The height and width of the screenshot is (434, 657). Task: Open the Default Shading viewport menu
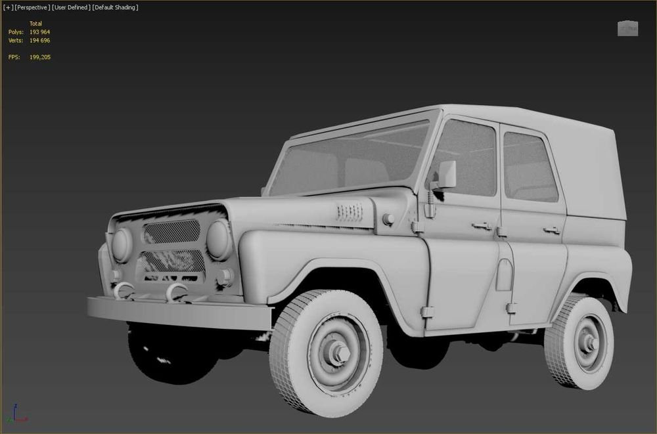[x=115, y=7]
